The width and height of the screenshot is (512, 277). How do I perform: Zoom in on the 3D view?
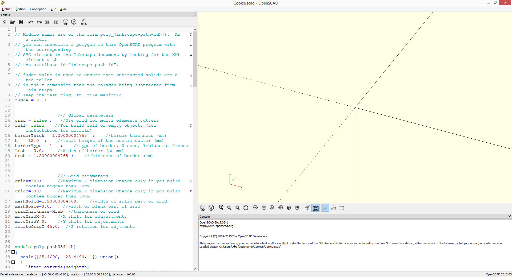pyautogui.click(x=229, y=208)
